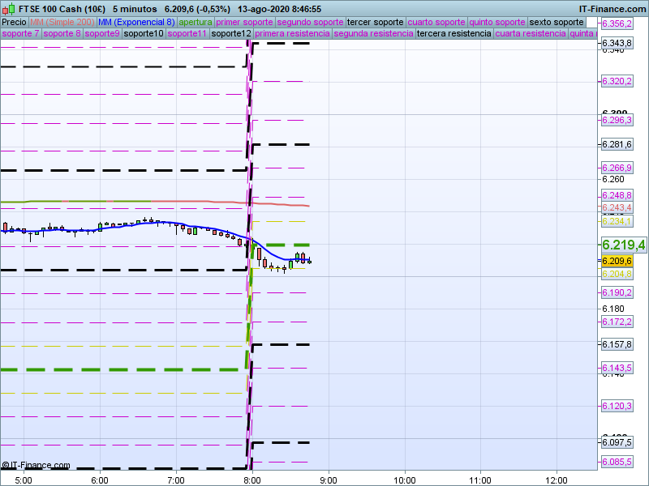Click the soporte10 indicator label
The height and width of the screenshot is (486, 649).
click(x=144, y=34)
